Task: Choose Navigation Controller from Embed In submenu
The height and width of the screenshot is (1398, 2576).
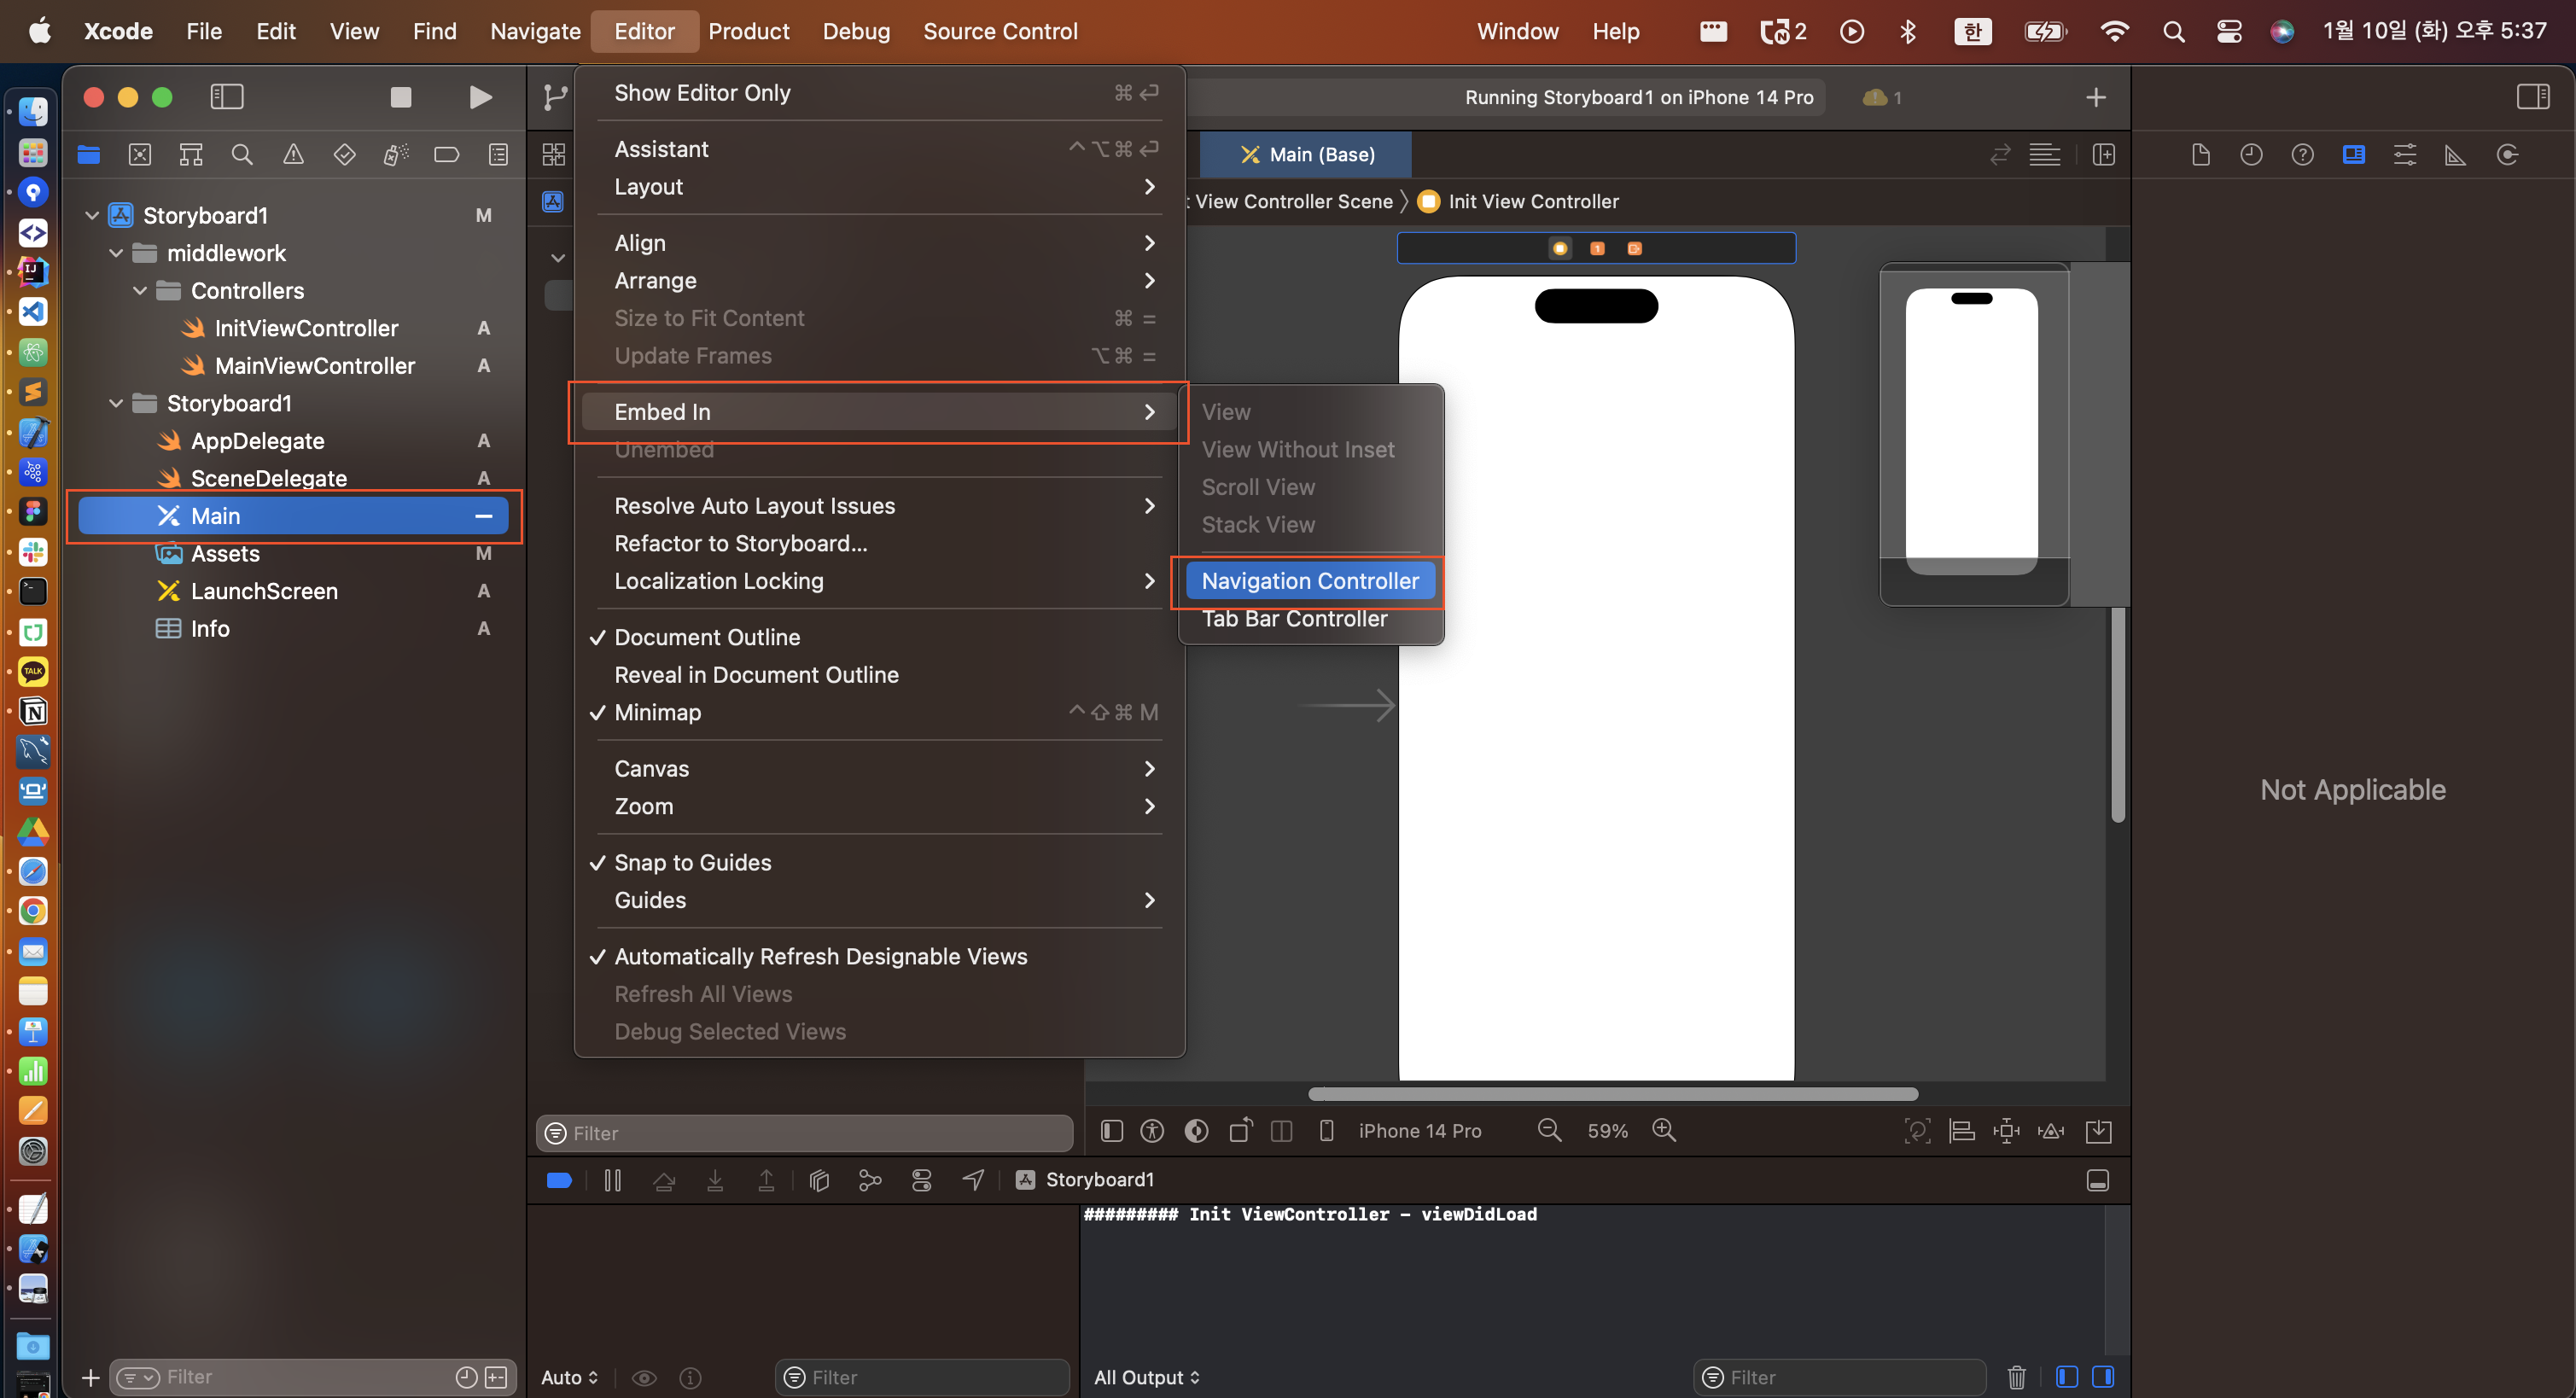Action: [1309, 581]
